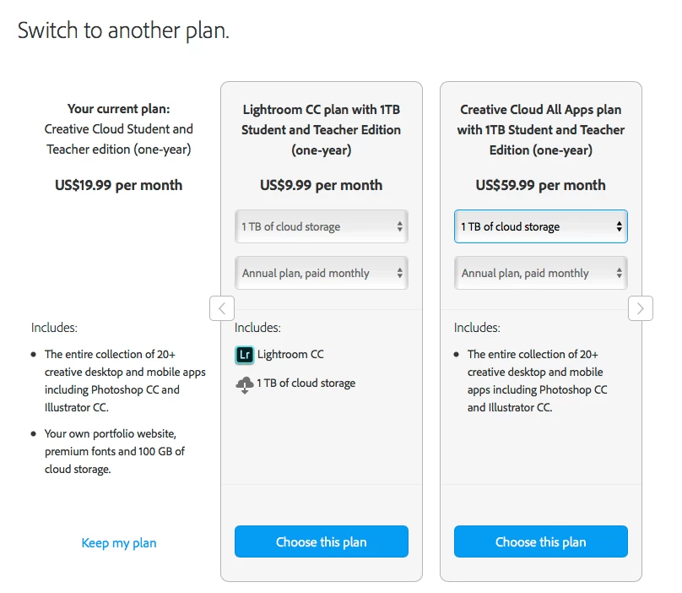682x593 pixels.
Task: Open the Lightroom plan billing term dropdown
Action: click(321, 273)
